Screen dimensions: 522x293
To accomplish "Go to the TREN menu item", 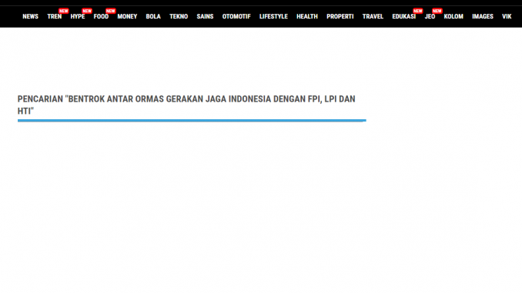I will [54, 16].
